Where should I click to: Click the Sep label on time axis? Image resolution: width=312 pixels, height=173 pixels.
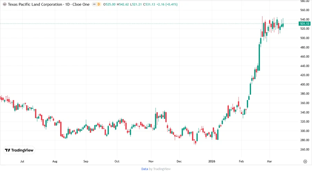point(86,161)
